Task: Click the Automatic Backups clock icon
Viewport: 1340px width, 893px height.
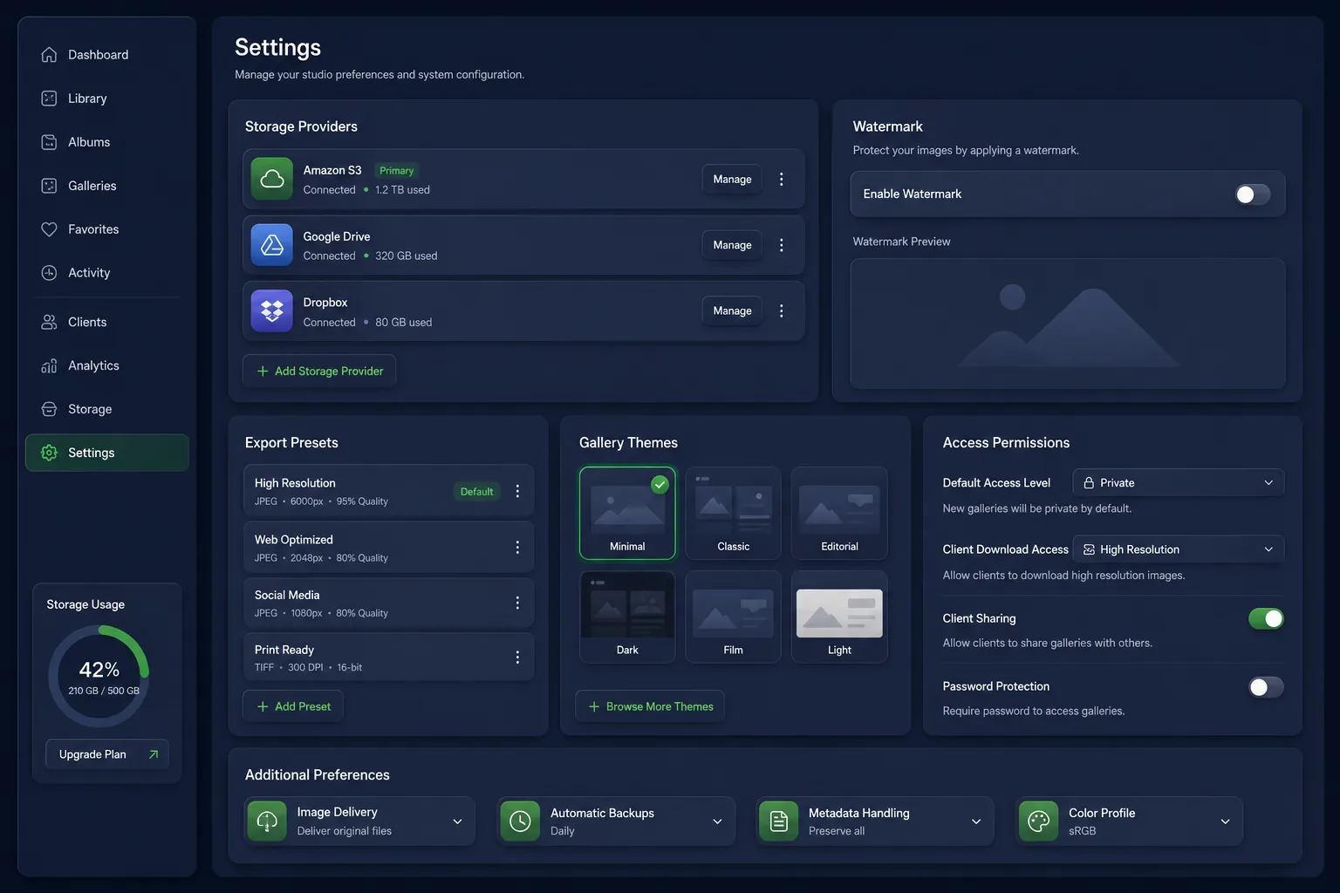Action: [x=520, y=821]
